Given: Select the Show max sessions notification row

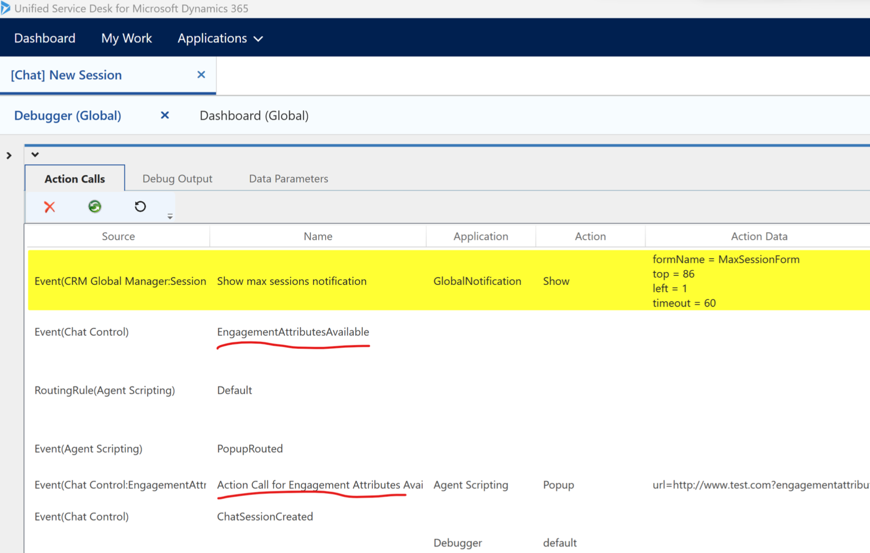Looking at the screenshot, I should pyautogui.click(x=449, y=281).
